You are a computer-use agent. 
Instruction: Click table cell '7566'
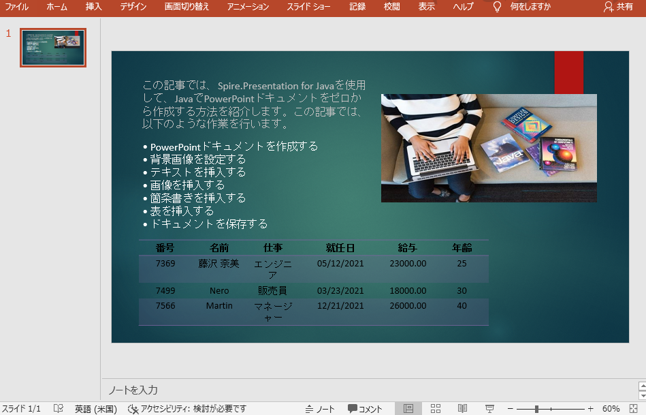pos(165,306)
